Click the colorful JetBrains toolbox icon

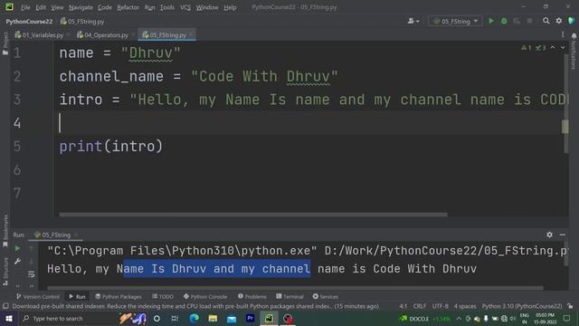click(572, 21)
